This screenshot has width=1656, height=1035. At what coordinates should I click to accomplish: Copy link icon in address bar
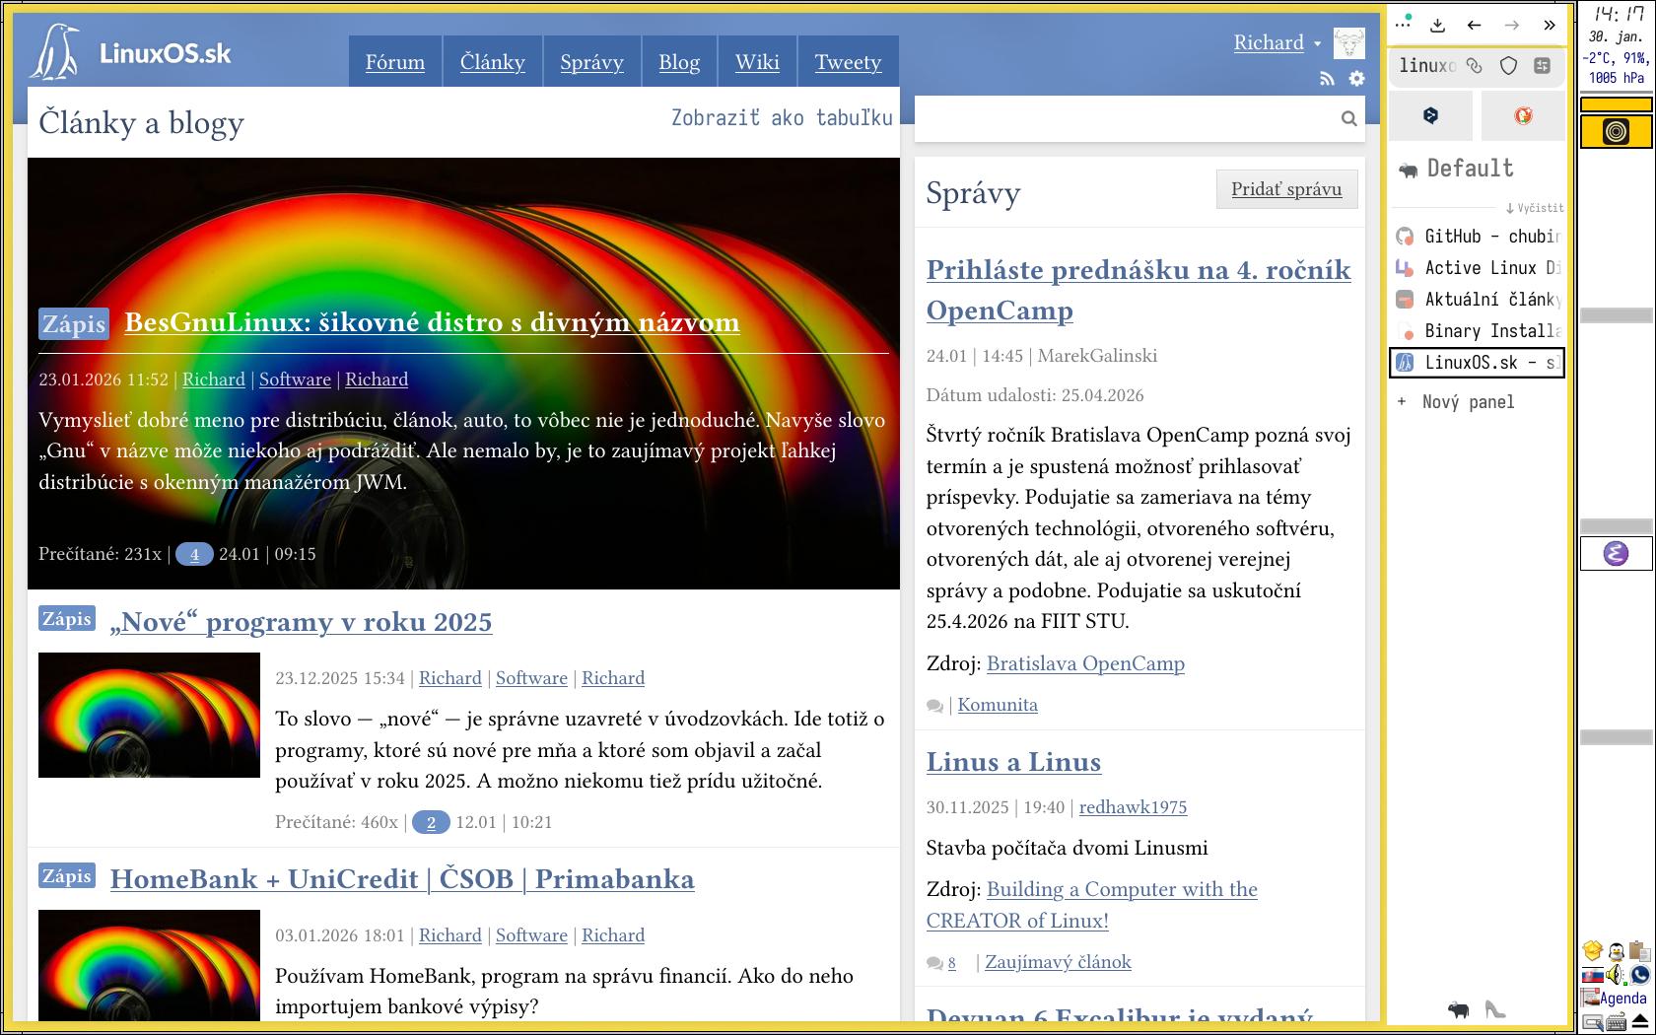click(x=1475, y=66)
